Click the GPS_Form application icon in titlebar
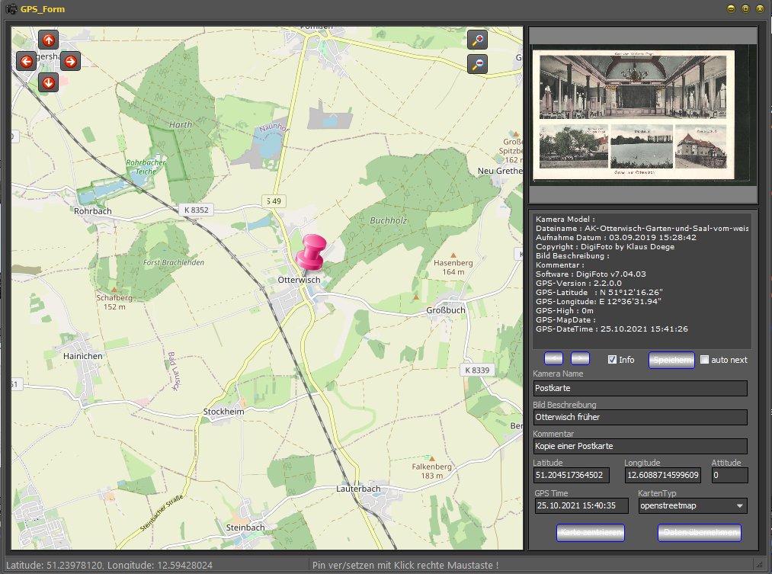The width and height of the screenshot is (772, 574). pos(11,8)
